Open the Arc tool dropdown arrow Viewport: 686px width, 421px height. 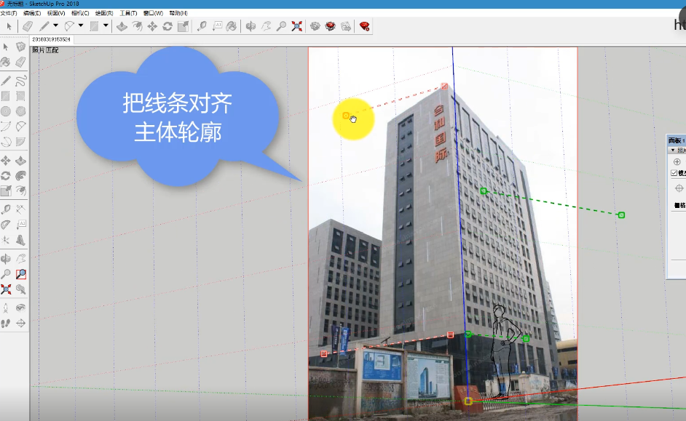[81, 25]
